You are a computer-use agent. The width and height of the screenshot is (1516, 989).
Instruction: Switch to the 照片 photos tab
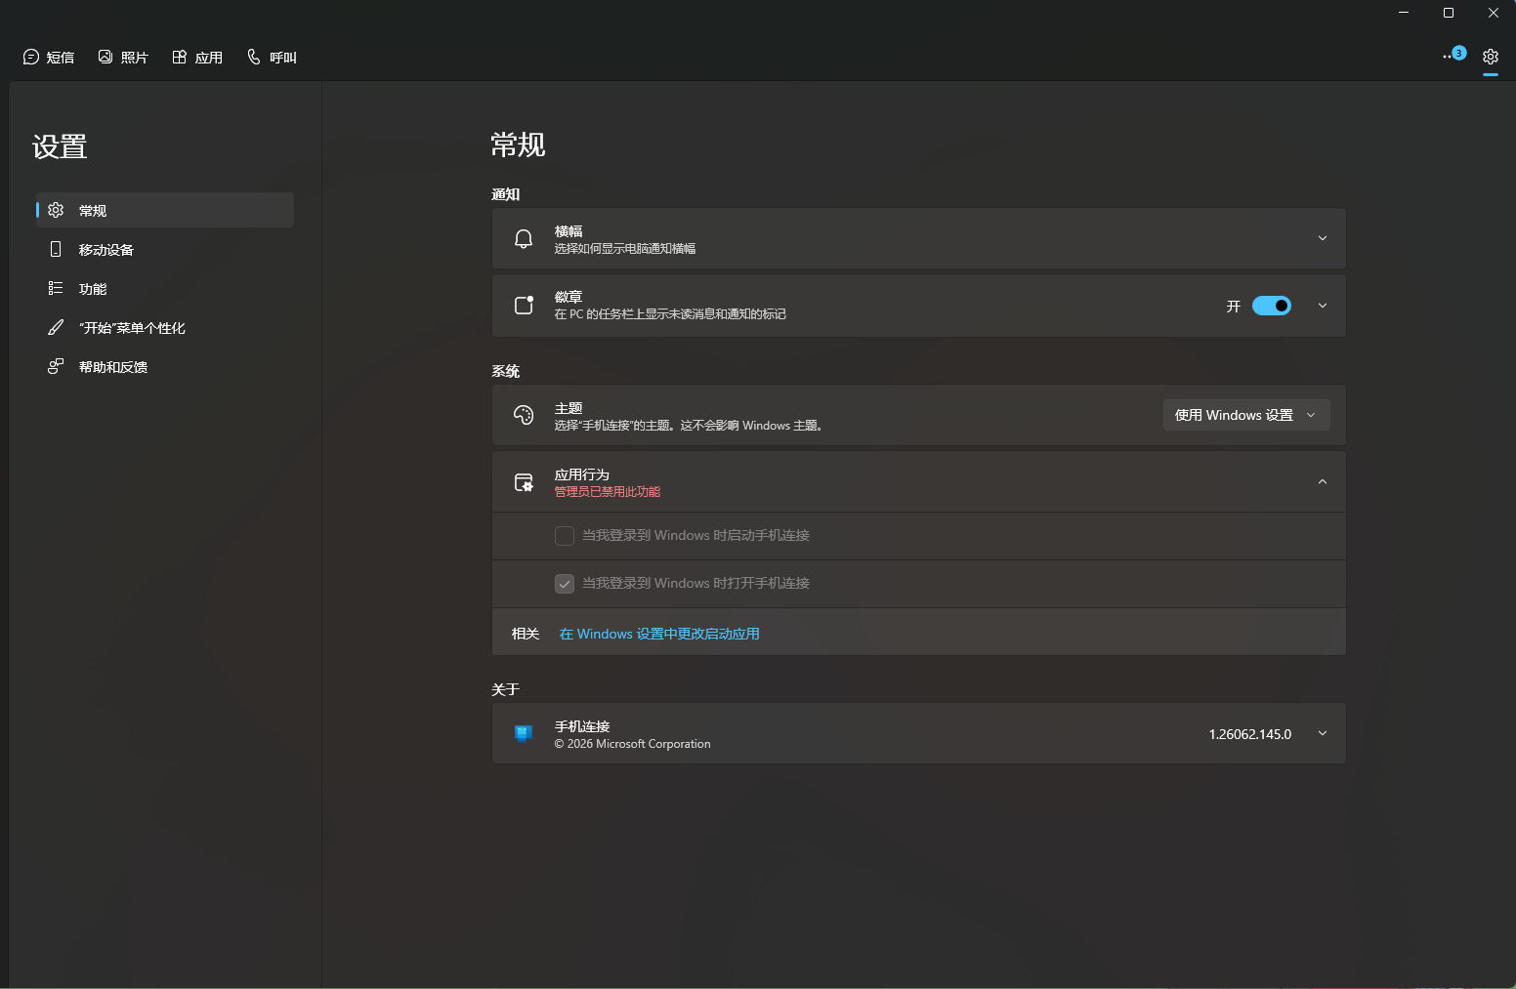coord(123,58)
